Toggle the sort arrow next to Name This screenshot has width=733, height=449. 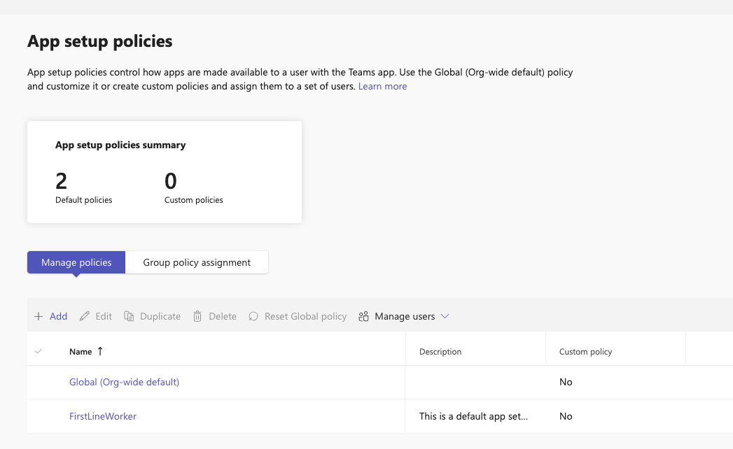click(x=100, y=352)
